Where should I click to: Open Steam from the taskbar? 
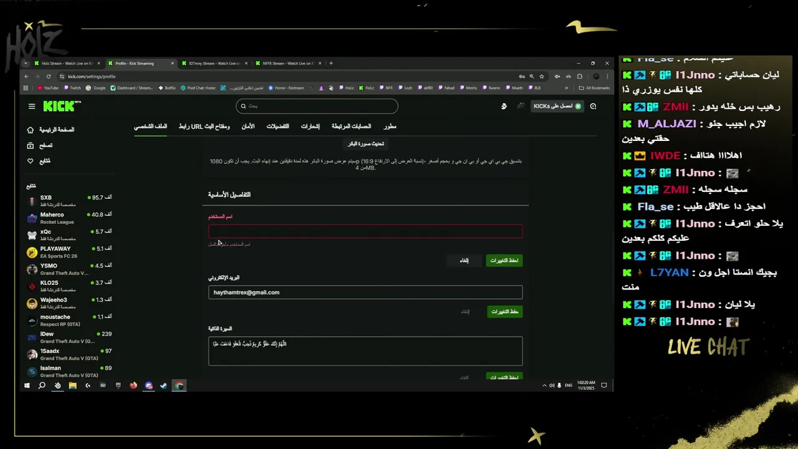163,385
